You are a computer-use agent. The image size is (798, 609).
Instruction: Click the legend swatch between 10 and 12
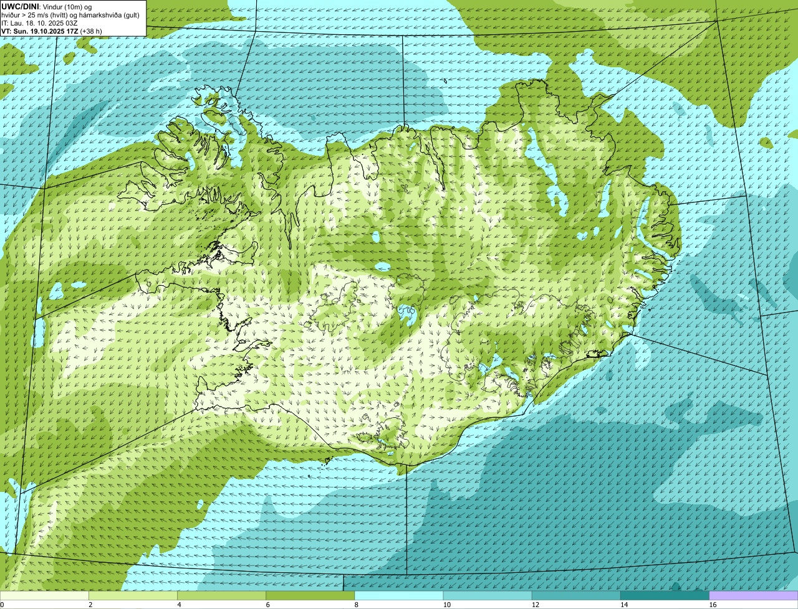[x=488, y=595]
